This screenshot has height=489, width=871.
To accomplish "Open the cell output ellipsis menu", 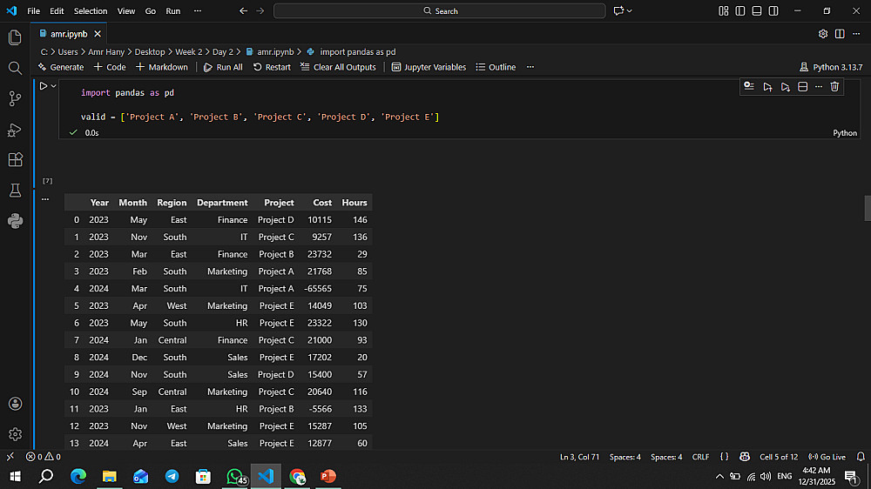I will coord(45,199).
